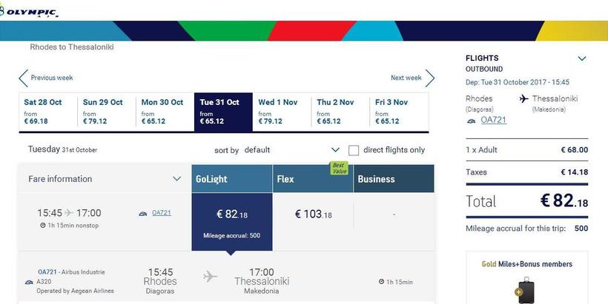Select the Flex fare price €103.18

(313, 215)
